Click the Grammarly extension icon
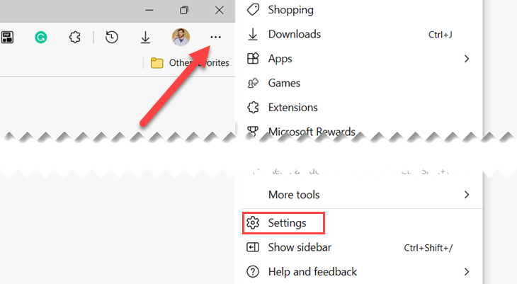 41,38
